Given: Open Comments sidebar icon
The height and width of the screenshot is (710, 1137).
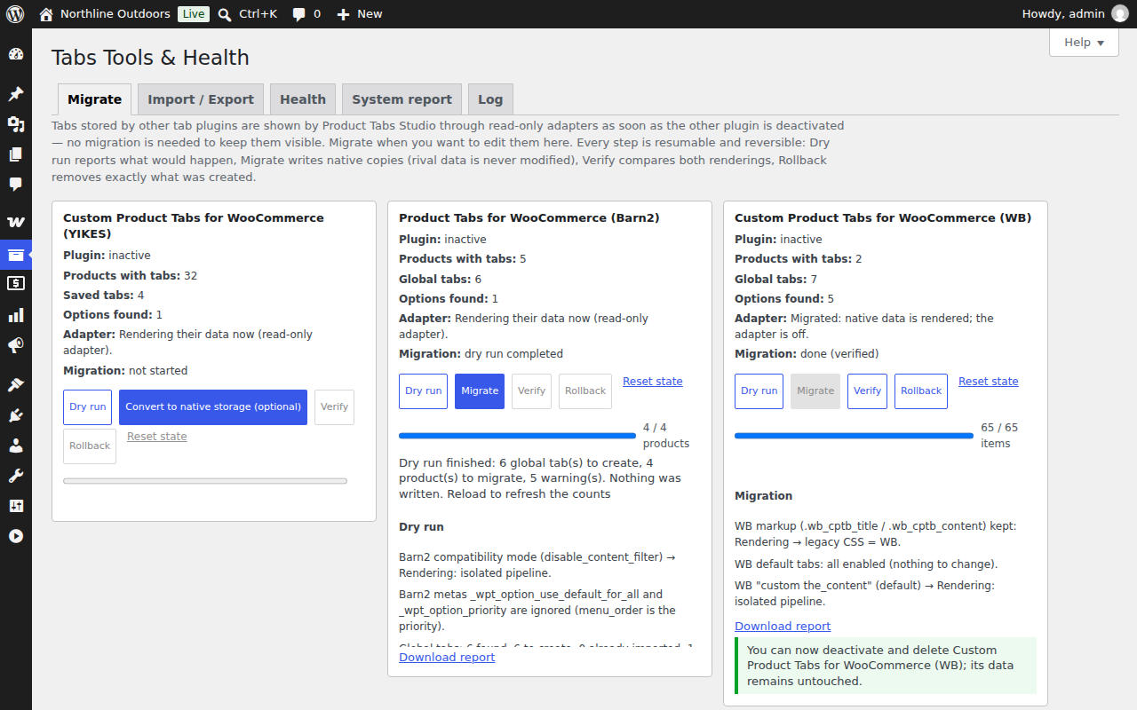Looking at the screenshot, I should 16,185.
